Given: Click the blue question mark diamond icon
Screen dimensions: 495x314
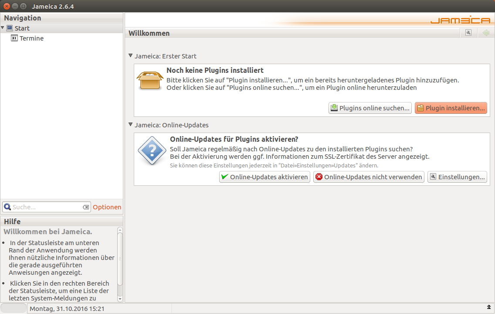Looking at the screenshot, I should pyautogui.click(x=152, y=150).
